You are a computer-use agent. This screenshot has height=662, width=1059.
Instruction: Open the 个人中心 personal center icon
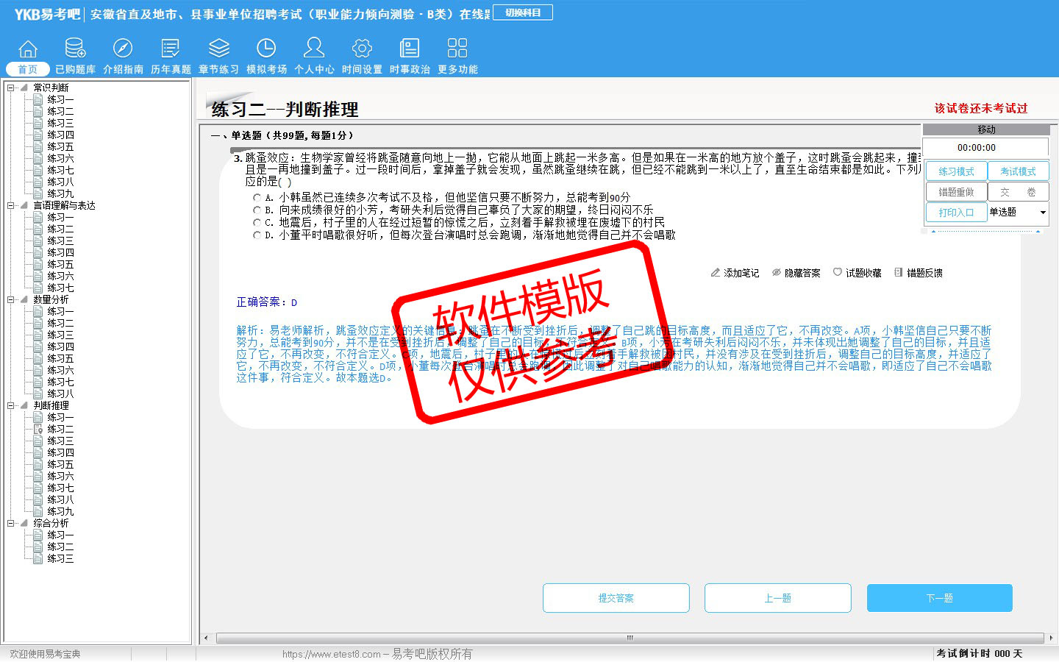click(314, 49)
